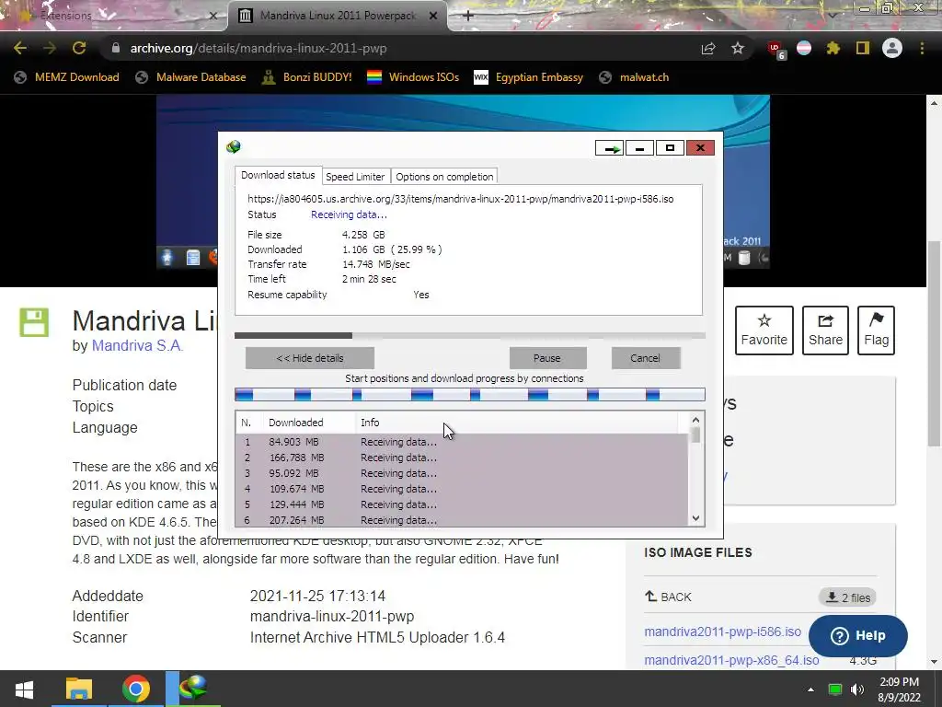Click the N. column header

coord(249,423)
